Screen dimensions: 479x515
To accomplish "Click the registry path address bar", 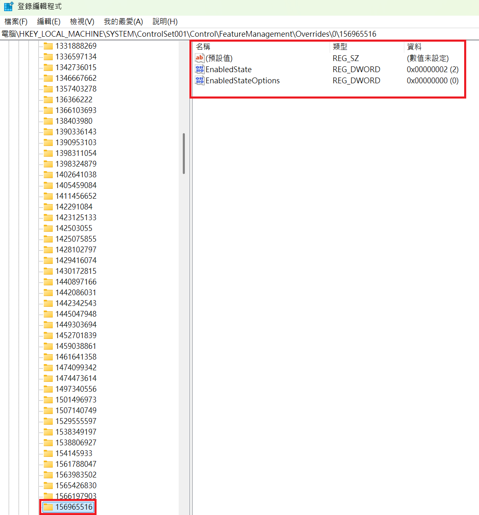I will pyautogui.click(x=239, y=34).
